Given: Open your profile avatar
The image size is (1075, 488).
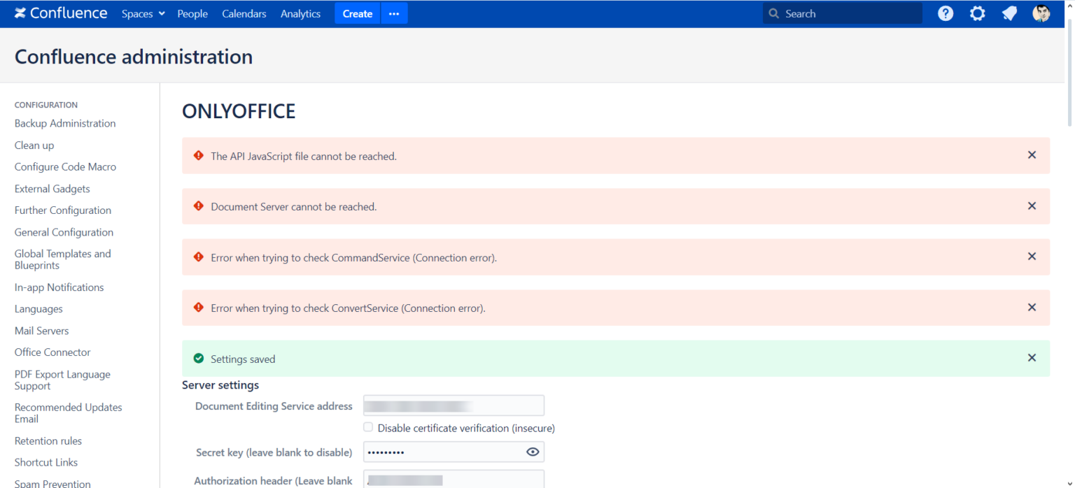Looking at the screenshot, I should pos(1041,13).
